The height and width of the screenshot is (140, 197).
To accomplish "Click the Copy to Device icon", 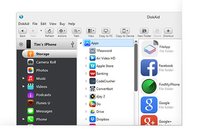I will point(125,31).
